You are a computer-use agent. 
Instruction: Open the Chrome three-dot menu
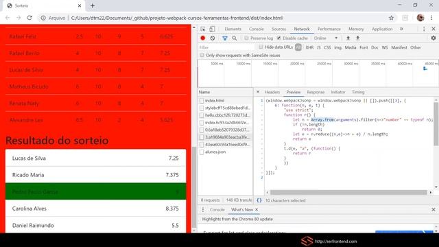[x=431, y=18]
